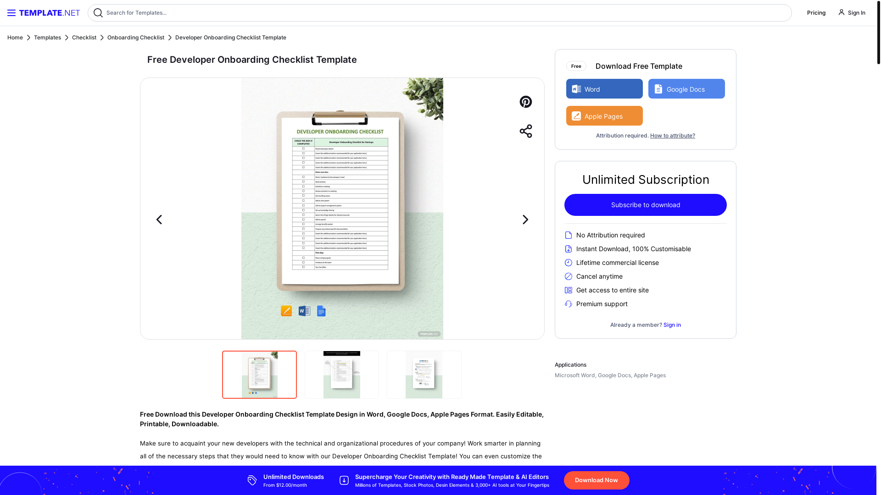Click Subscribe to download button
The image size is (881, 495).
tap(646, 205)
